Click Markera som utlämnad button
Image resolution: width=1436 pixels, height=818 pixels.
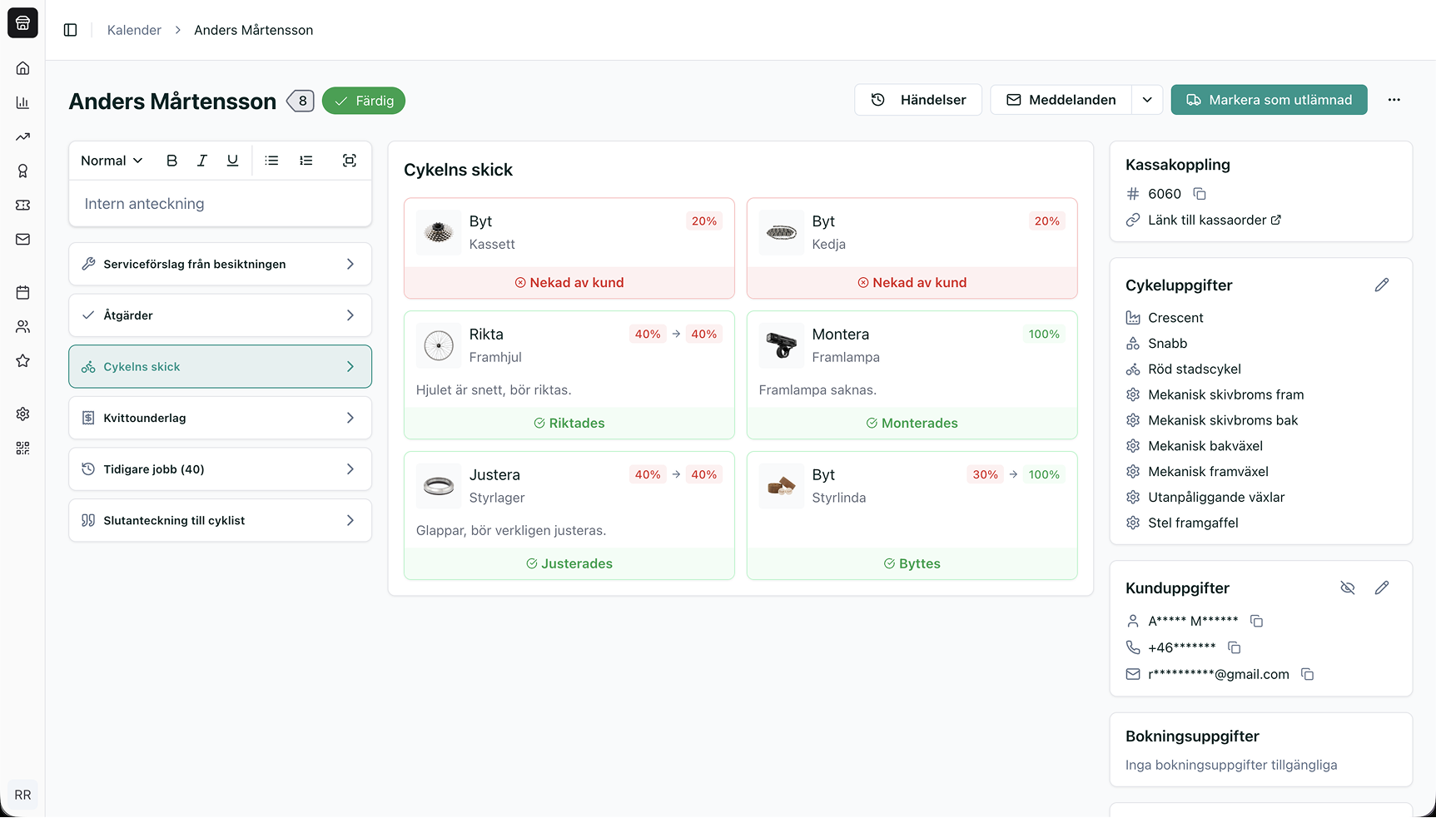pyautogui.click(x=1269, y=100)
